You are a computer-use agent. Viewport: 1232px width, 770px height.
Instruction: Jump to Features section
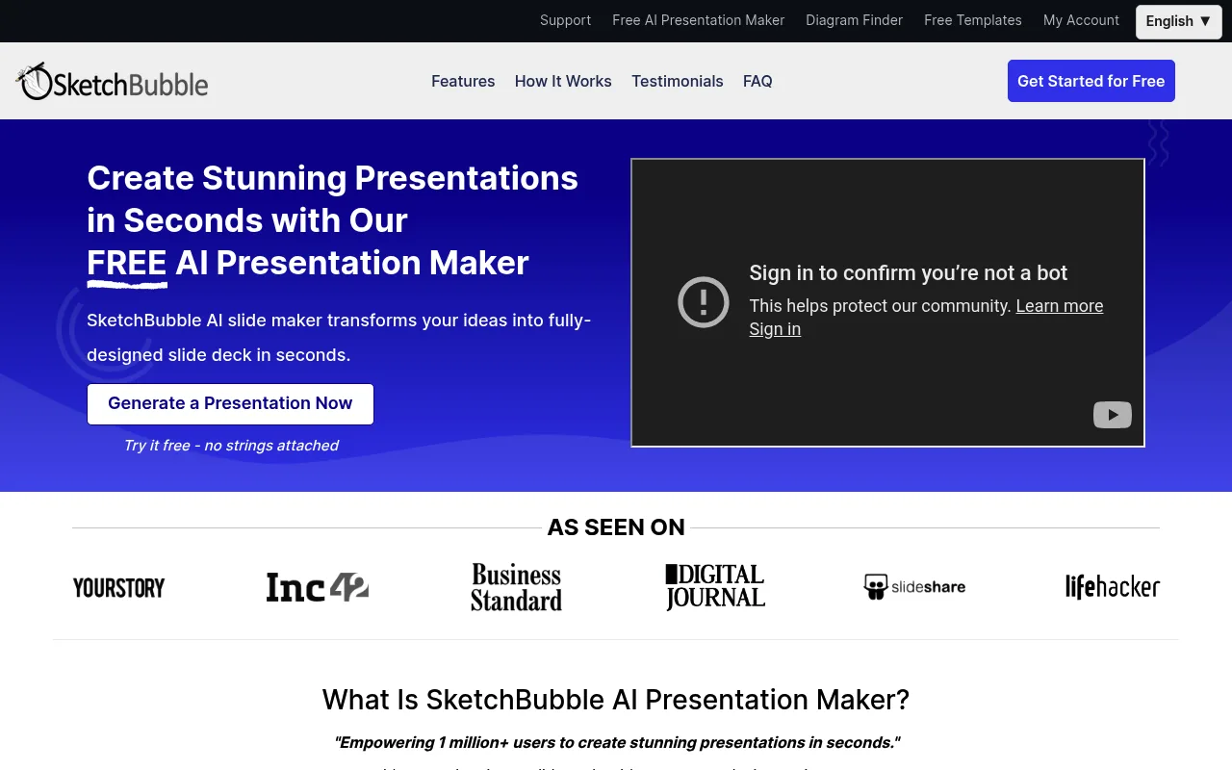click(x=463, y=81)
